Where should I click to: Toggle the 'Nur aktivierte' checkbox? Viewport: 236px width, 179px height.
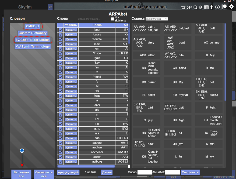[112, 19]
